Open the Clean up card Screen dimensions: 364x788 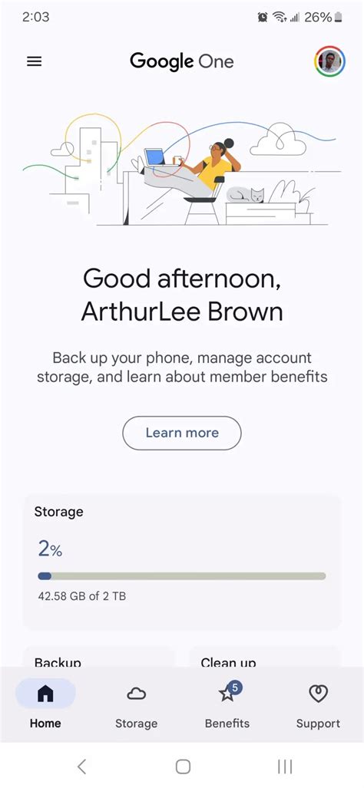click(x=265, y=657)
